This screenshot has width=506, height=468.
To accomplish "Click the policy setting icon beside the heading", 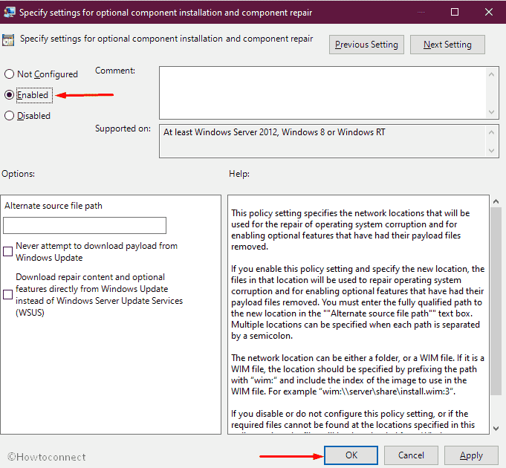I will coord(8,40).
